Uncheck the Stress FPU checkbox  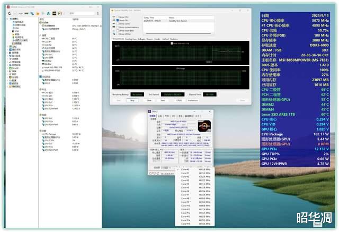point(117,21)
